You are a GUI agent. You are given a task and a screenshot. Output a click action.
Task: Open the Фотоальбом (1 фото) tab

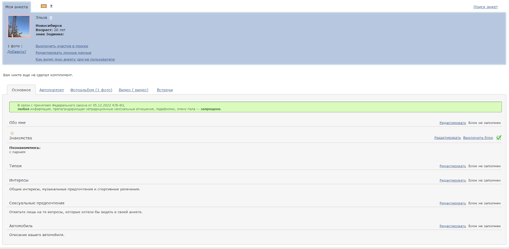(x=91, y=90)
